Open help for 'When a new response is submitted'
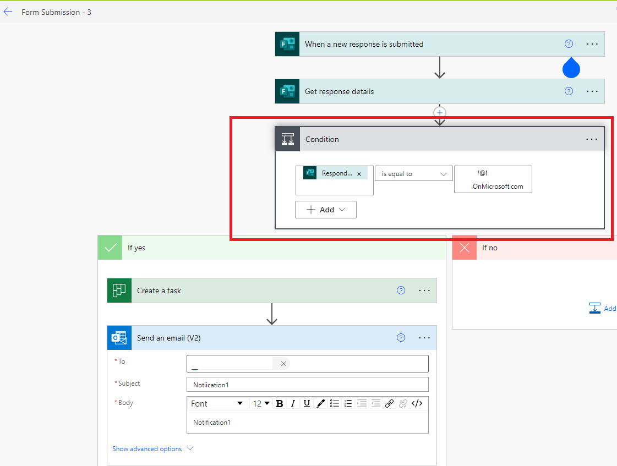This screenshot has height=466, width=617. [x=569, y=44]
